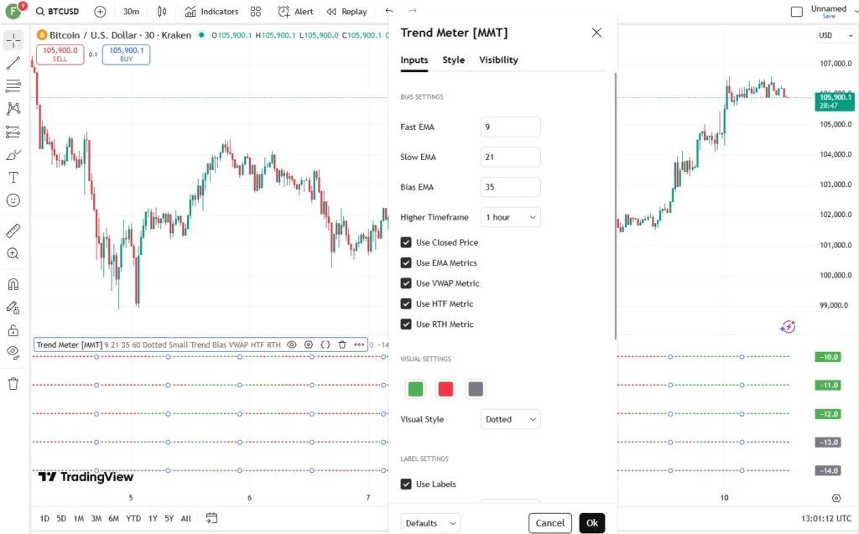Start bar Replay mode
The image size is (859, 534).
tap(346, 12)
